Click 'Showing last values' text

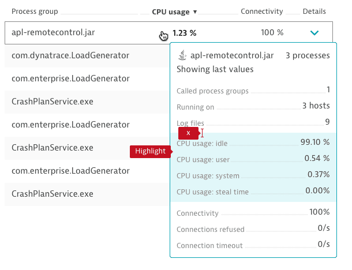coord(215,69)
